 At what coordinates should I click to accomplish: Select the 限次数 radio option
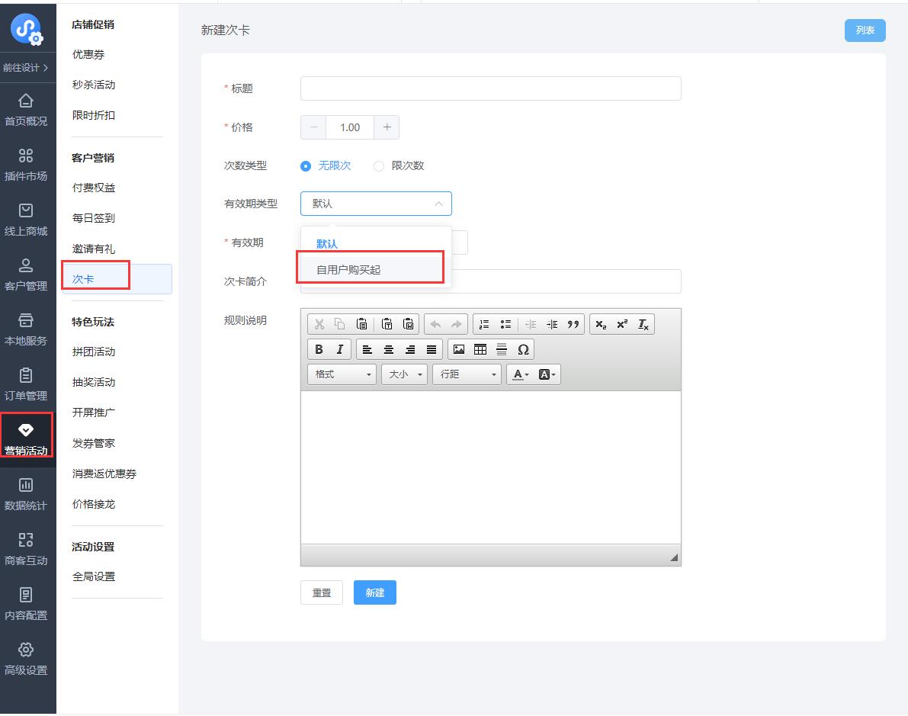click(x=379, y=166)
